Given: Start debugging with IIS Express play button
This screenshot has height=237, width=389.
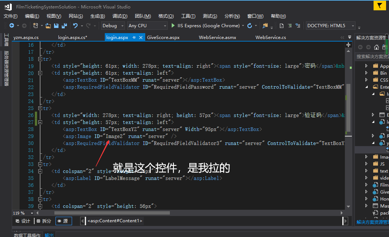Looking at the screenshot, I should (x=173, y=26).
